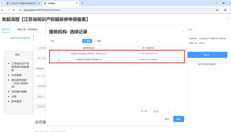Close the 发起流程 page with top-right X
This screenshot has height=132, width=231.
tap(228, 18)
